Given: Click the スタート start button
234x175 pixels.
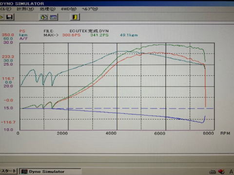Looking at the screenshot, I should 8,171.
